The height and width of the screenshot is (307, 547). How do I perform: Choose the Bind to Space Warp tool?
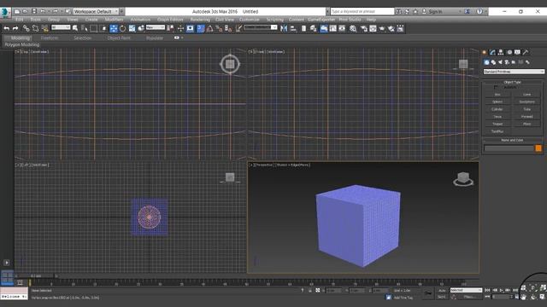(x=44, y=28)
